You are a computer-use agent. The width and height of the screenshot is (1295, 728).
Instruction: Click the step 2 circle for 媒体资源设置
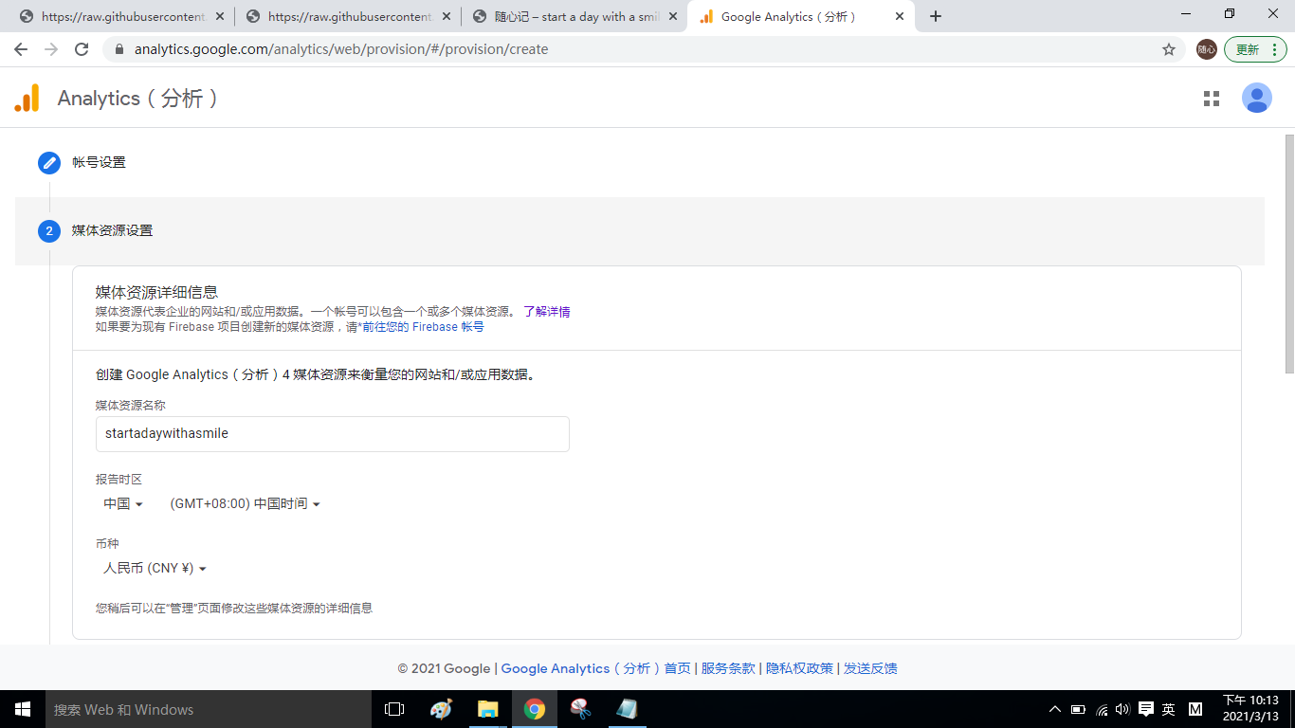pyautogui.click(x=48, y=230)
